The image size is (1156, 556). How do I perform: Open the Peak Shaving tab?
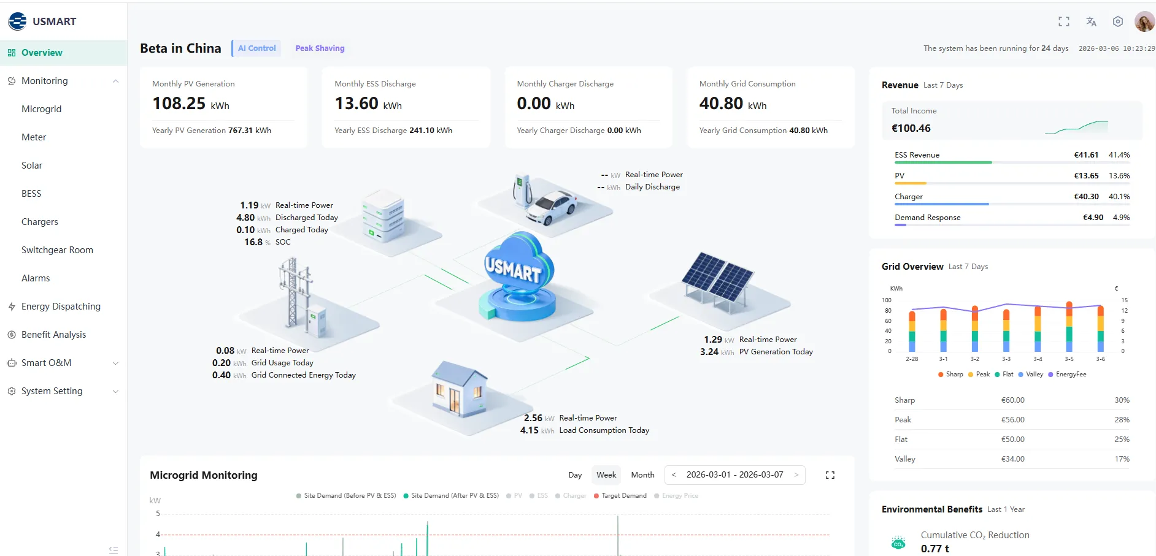coord(320,48)
